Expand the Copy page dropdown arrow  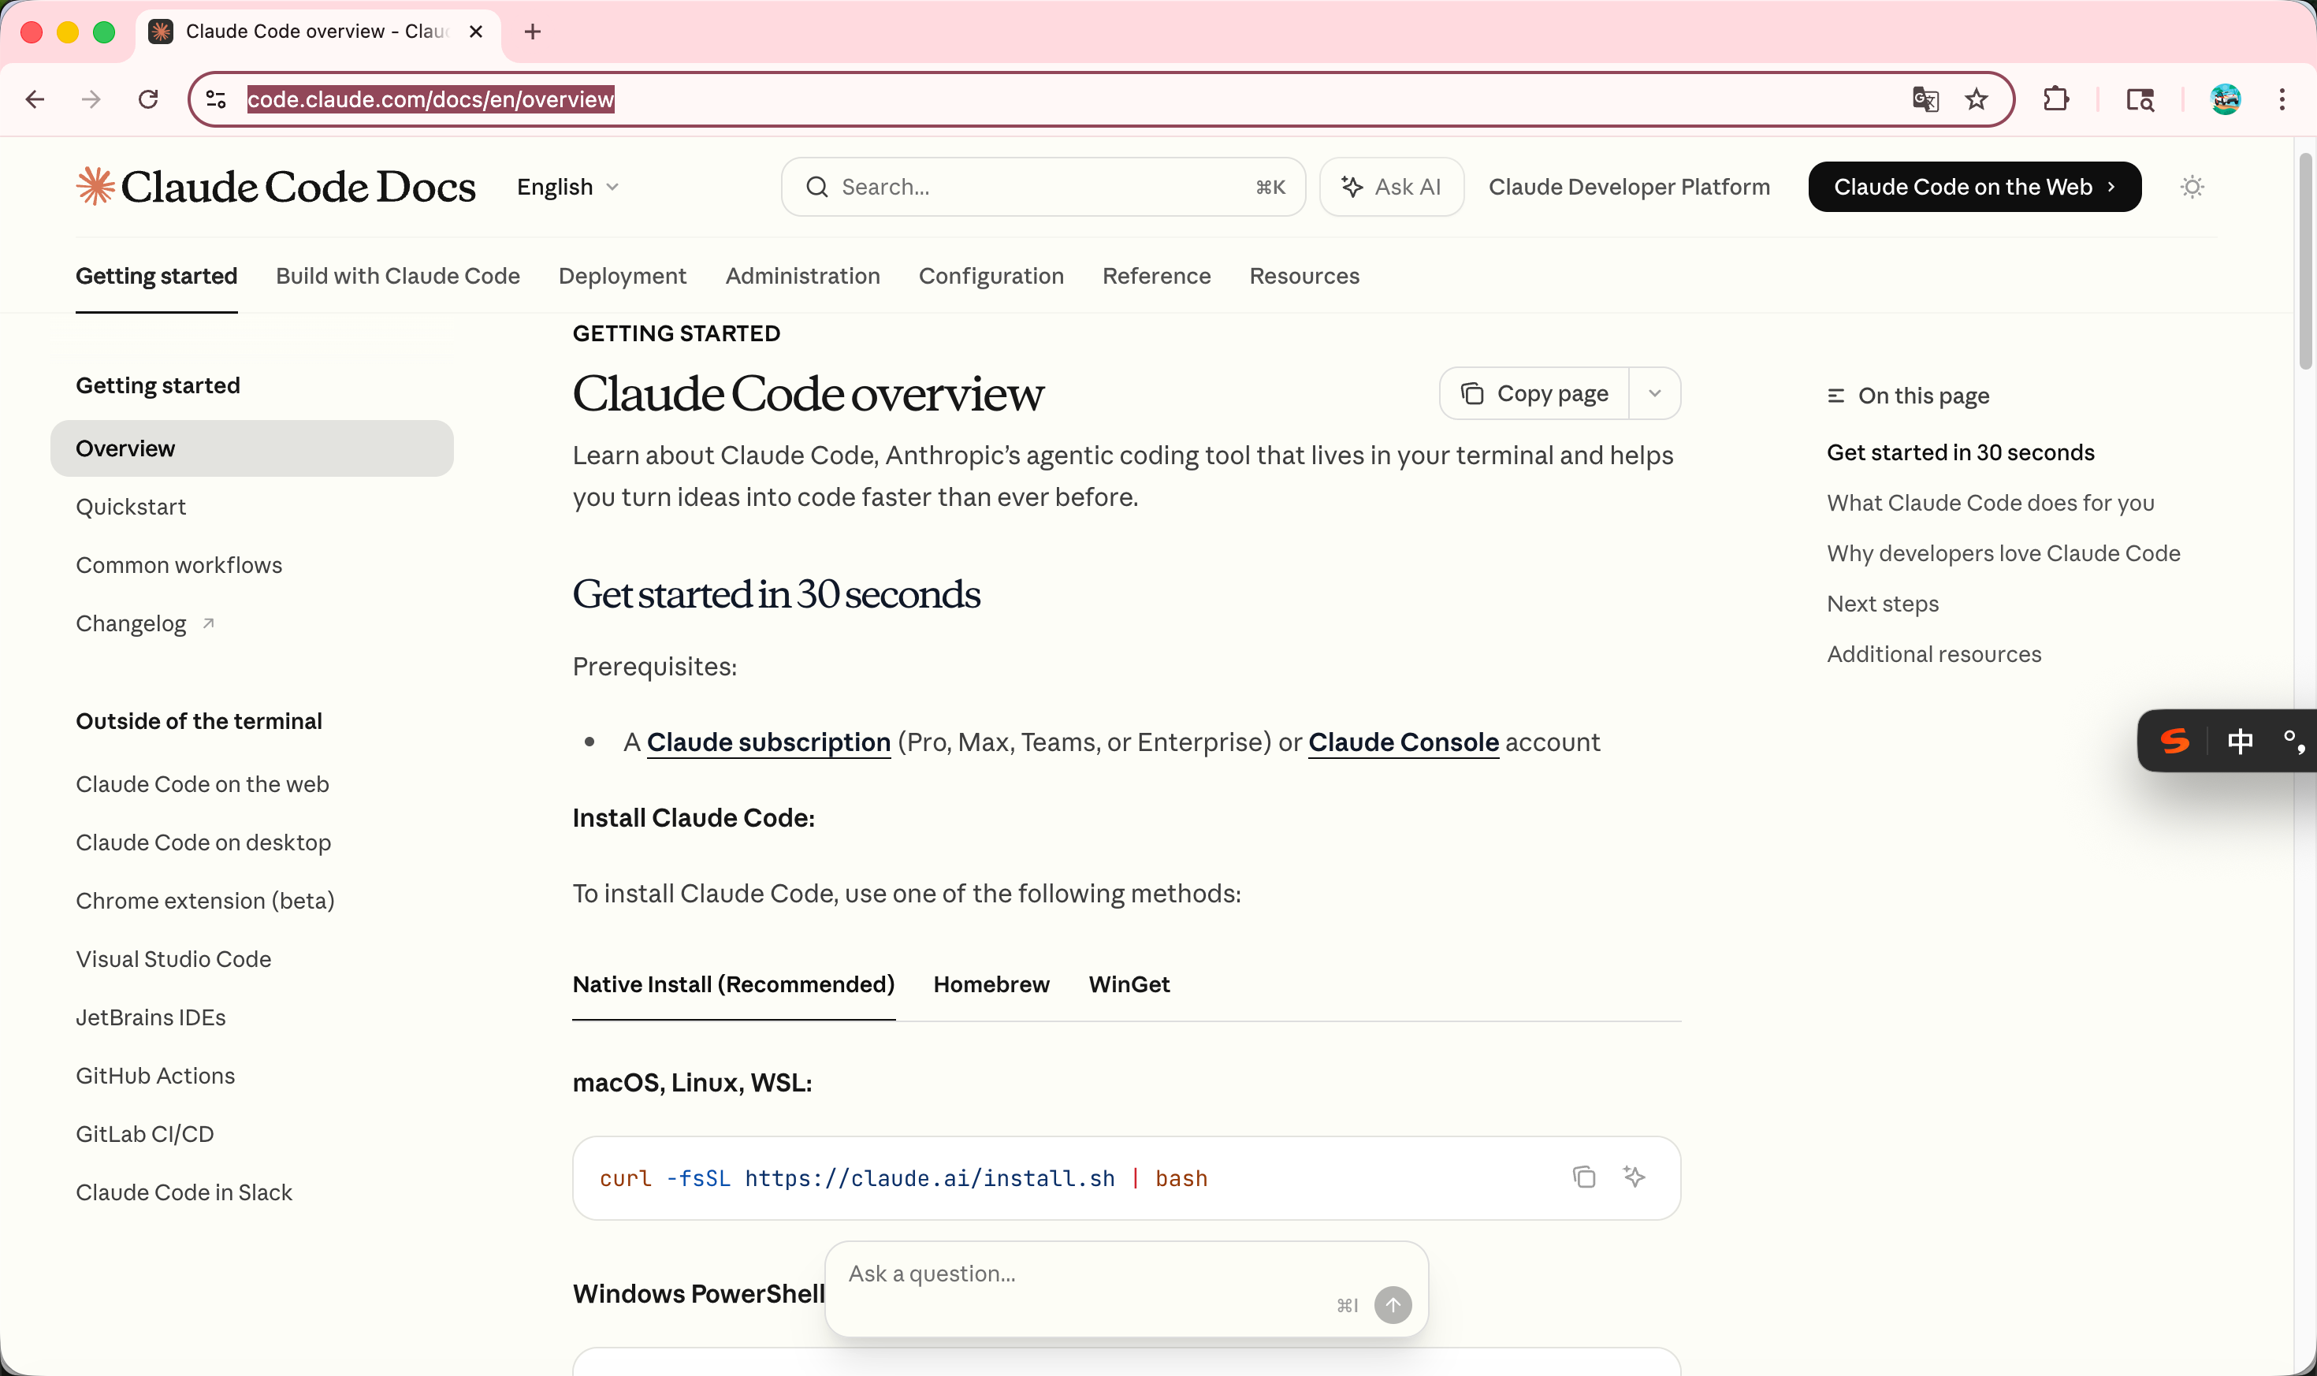[x=1654, y=394]
